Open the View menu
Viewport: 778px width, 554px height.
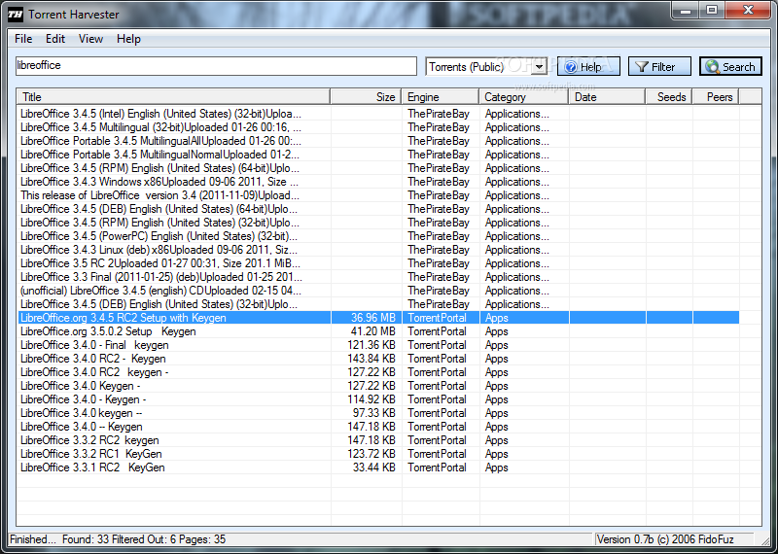click(90, 39)
